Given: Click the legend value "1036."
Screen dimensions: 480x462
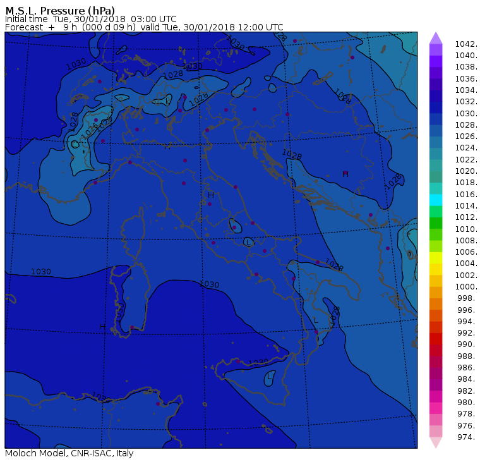Looking at the screenshot, I should point(466,79).
